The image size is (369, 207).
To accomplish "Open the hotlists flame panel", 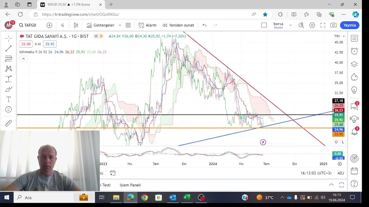I will (x=354, y=77).
